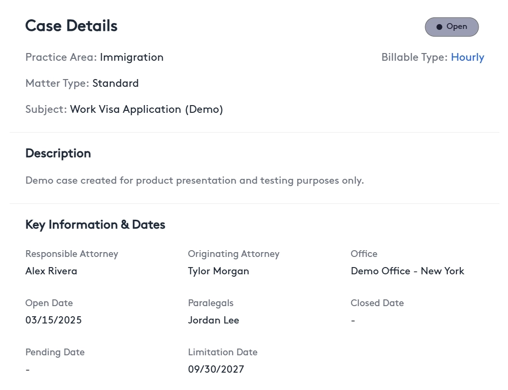Toggle the Open case status badge
The width and height of the screenshot is (508, 390).
[x=452, y=27]
